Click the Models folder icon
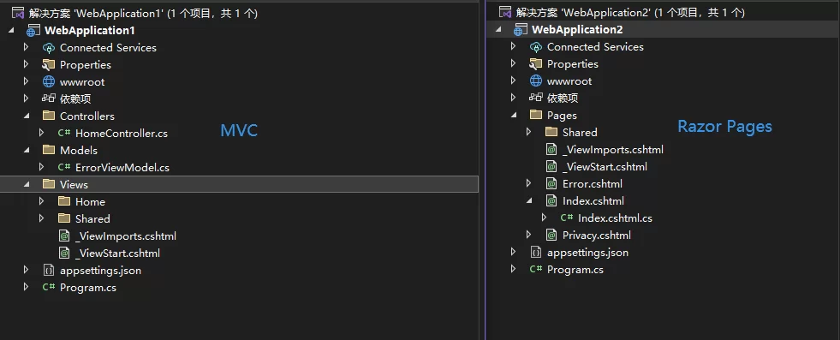Viewport: 840px width, 340px height. (49, 150)
